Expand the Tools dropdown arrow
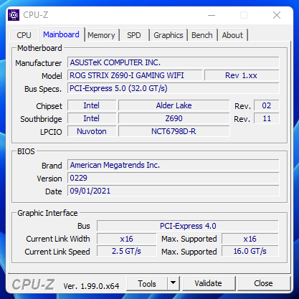This screenshot has width=299, height=299. [174, 284]
